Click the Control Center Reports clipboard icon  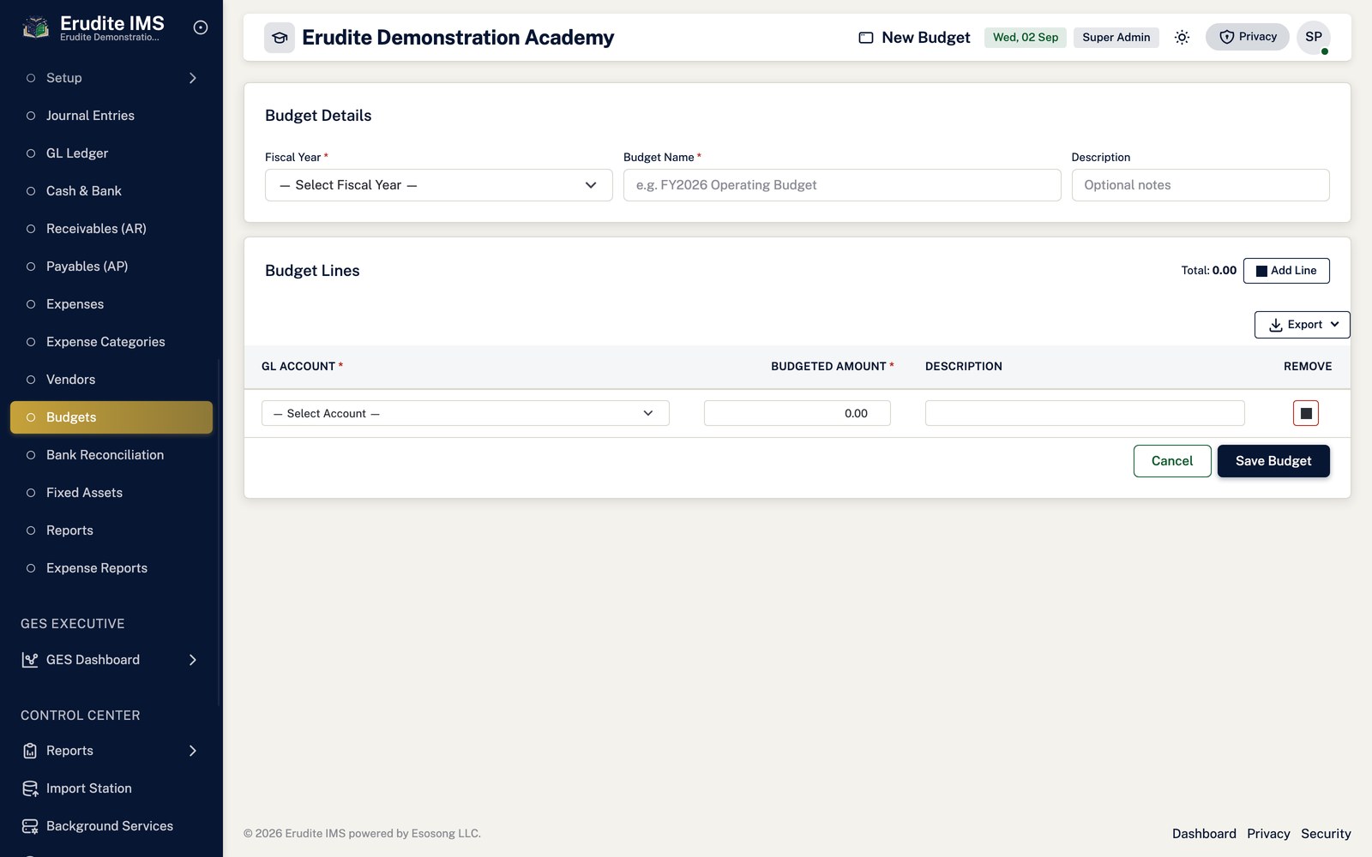[x=30, y=751]
